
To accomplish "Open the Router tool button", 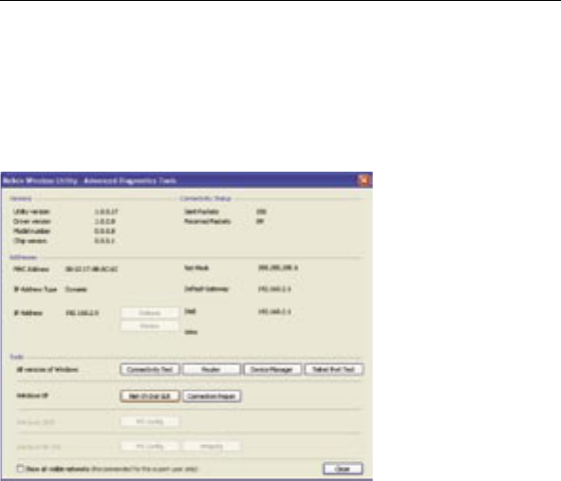I will click(x=211, y=369).
